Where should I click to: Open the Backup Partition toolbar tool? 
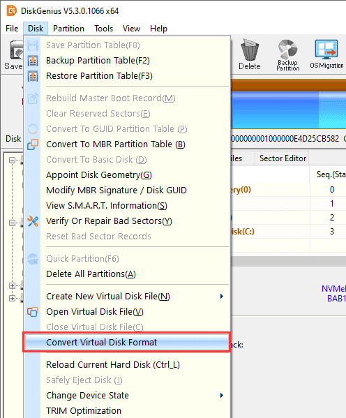(287, 55)
